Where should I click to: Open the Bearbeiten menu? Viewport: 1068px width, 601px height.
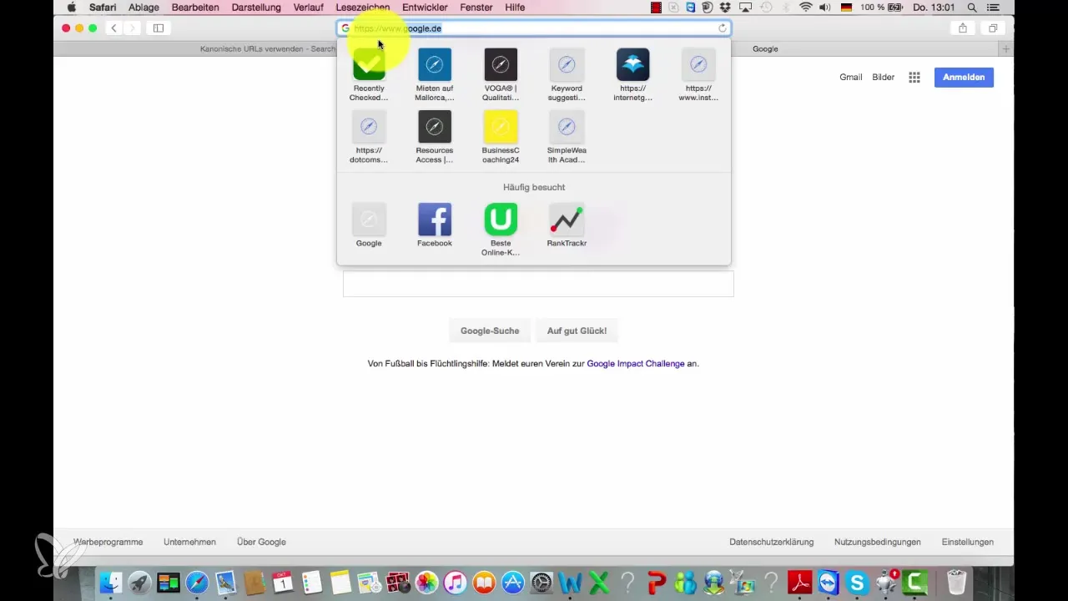tap(195, 8)
